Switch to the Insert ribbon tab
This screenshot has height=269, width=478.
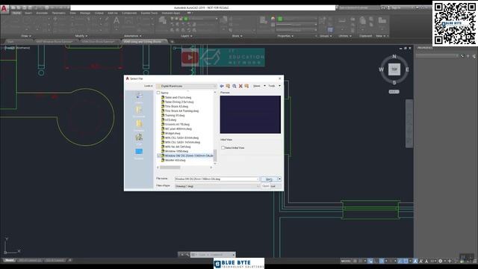pyautogui.click(x=28, y=13)
